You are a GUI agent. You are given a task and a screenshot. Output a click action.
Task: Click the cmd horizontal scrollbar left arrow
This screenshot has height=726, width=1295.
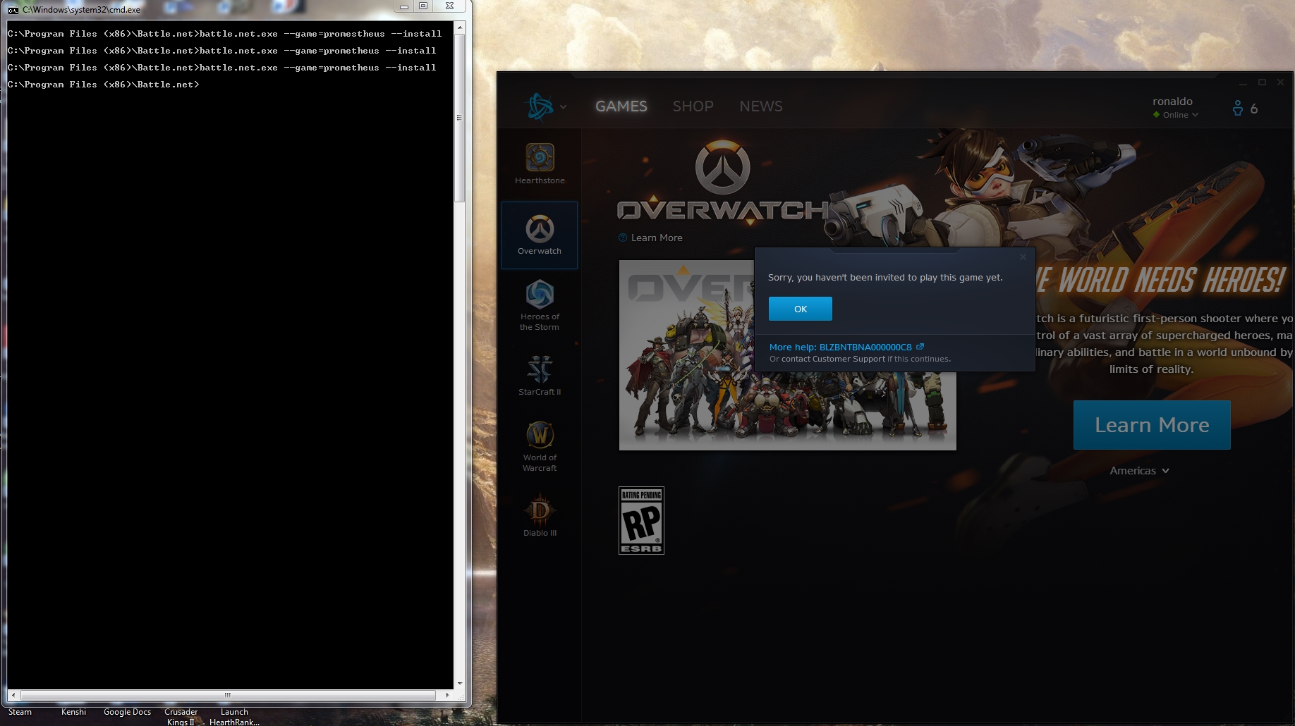13,695
